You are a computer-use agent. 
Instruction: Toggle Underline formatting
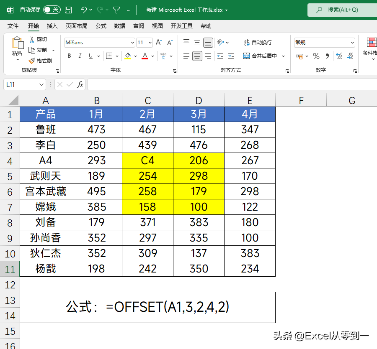click(x=90, y=56)
